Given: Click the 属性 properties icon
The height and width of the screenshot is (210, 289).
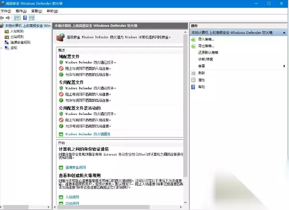Looking at the screenshot, I should (x=193, y=80).
